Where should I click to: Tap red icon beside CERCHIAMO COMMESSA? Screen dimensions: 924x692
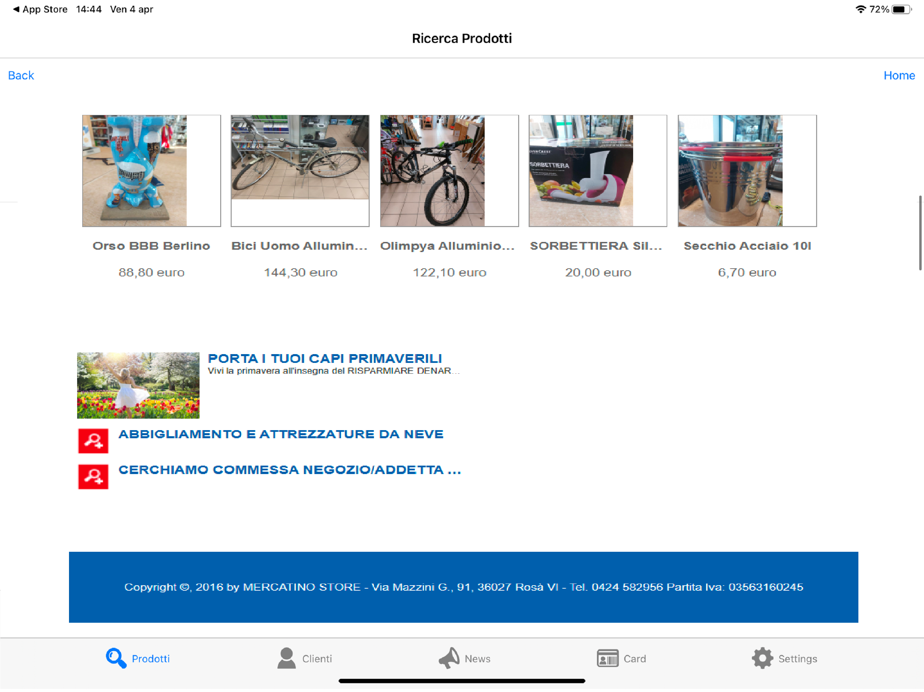click(93, 477)
